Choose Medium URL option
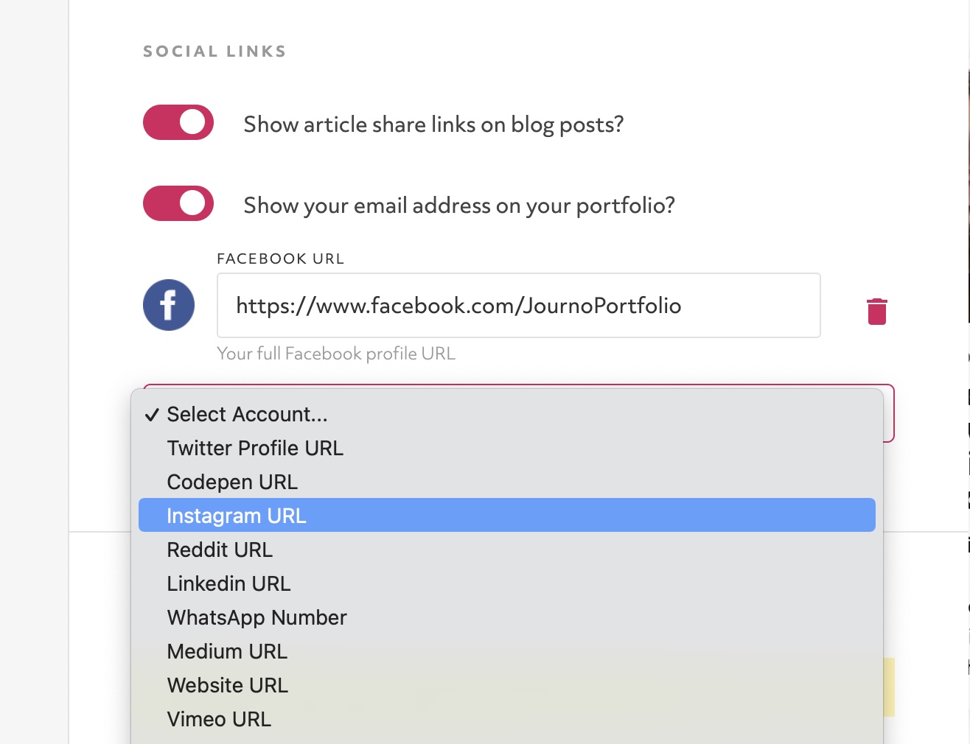Viewport: 970px width, 744px height. point(507,651)
